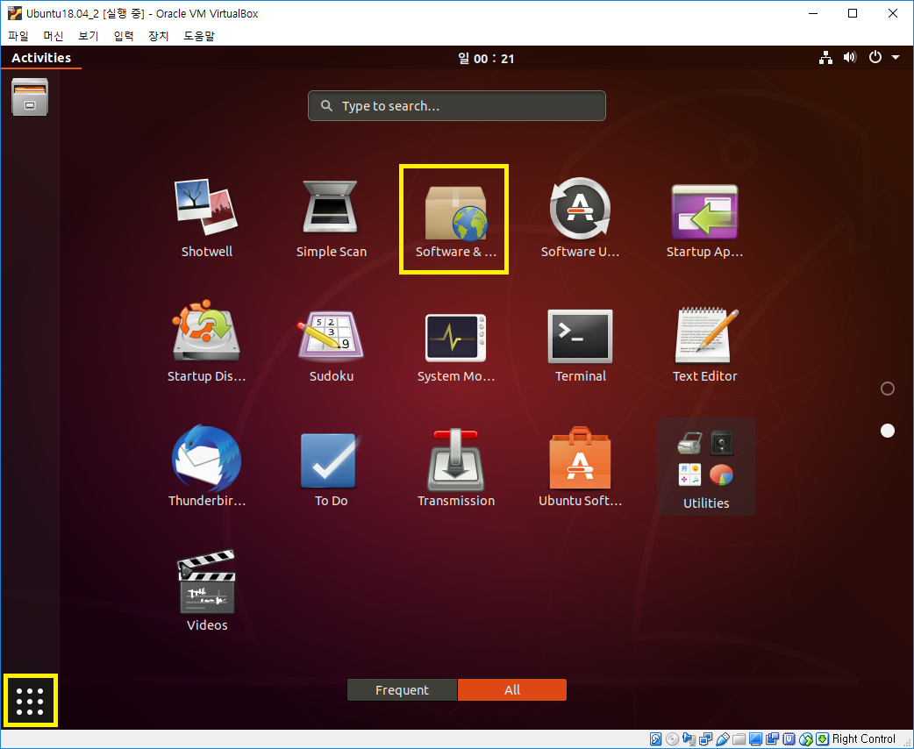Open the 입력 menu
914x749 pixels.
pyautogui.click(x=124, y=36)
